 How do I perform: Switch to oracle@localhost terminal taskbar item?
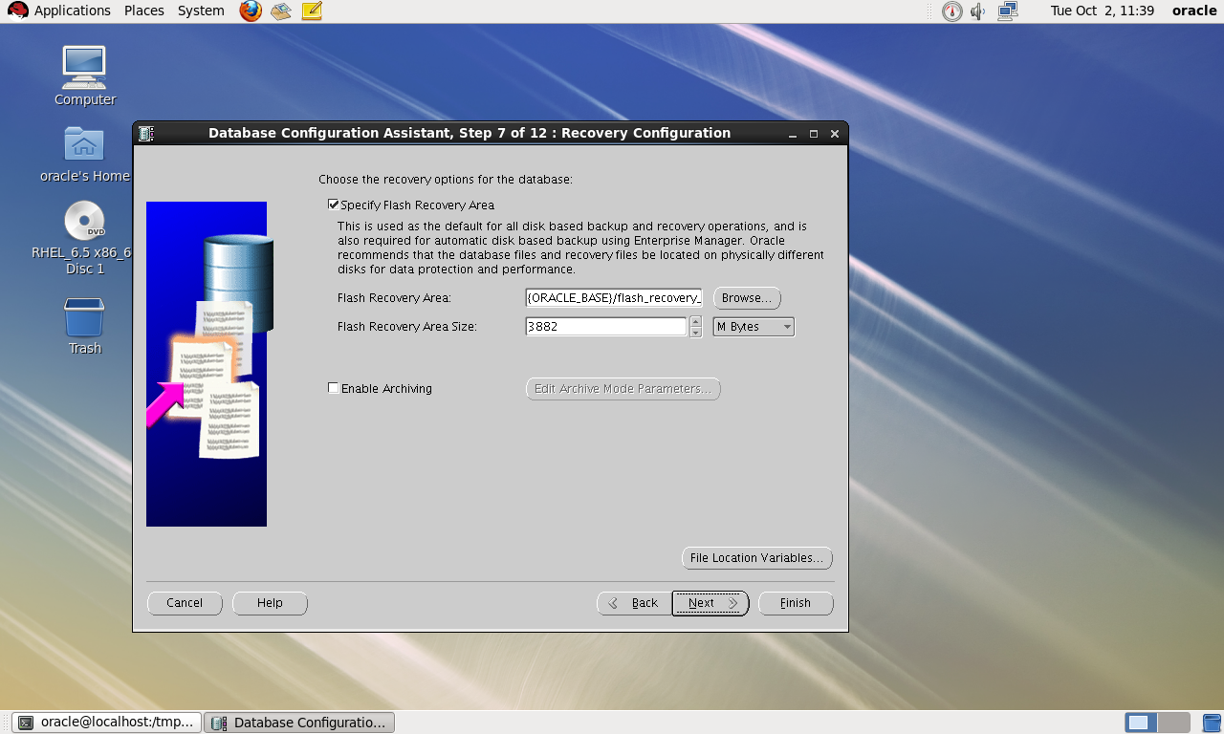click(x=107, y=723)
